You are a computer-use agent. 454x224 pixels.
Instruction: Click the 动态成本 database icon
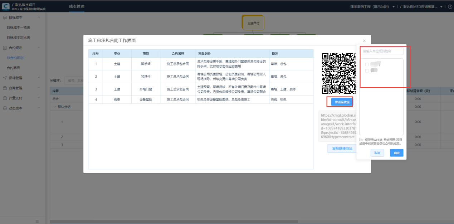[5, 108]
